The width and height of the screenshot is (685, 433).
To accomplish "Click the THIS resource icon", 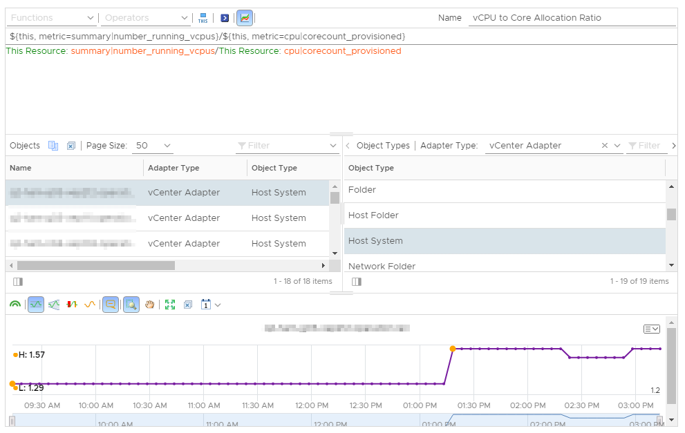I will point(203,18).
